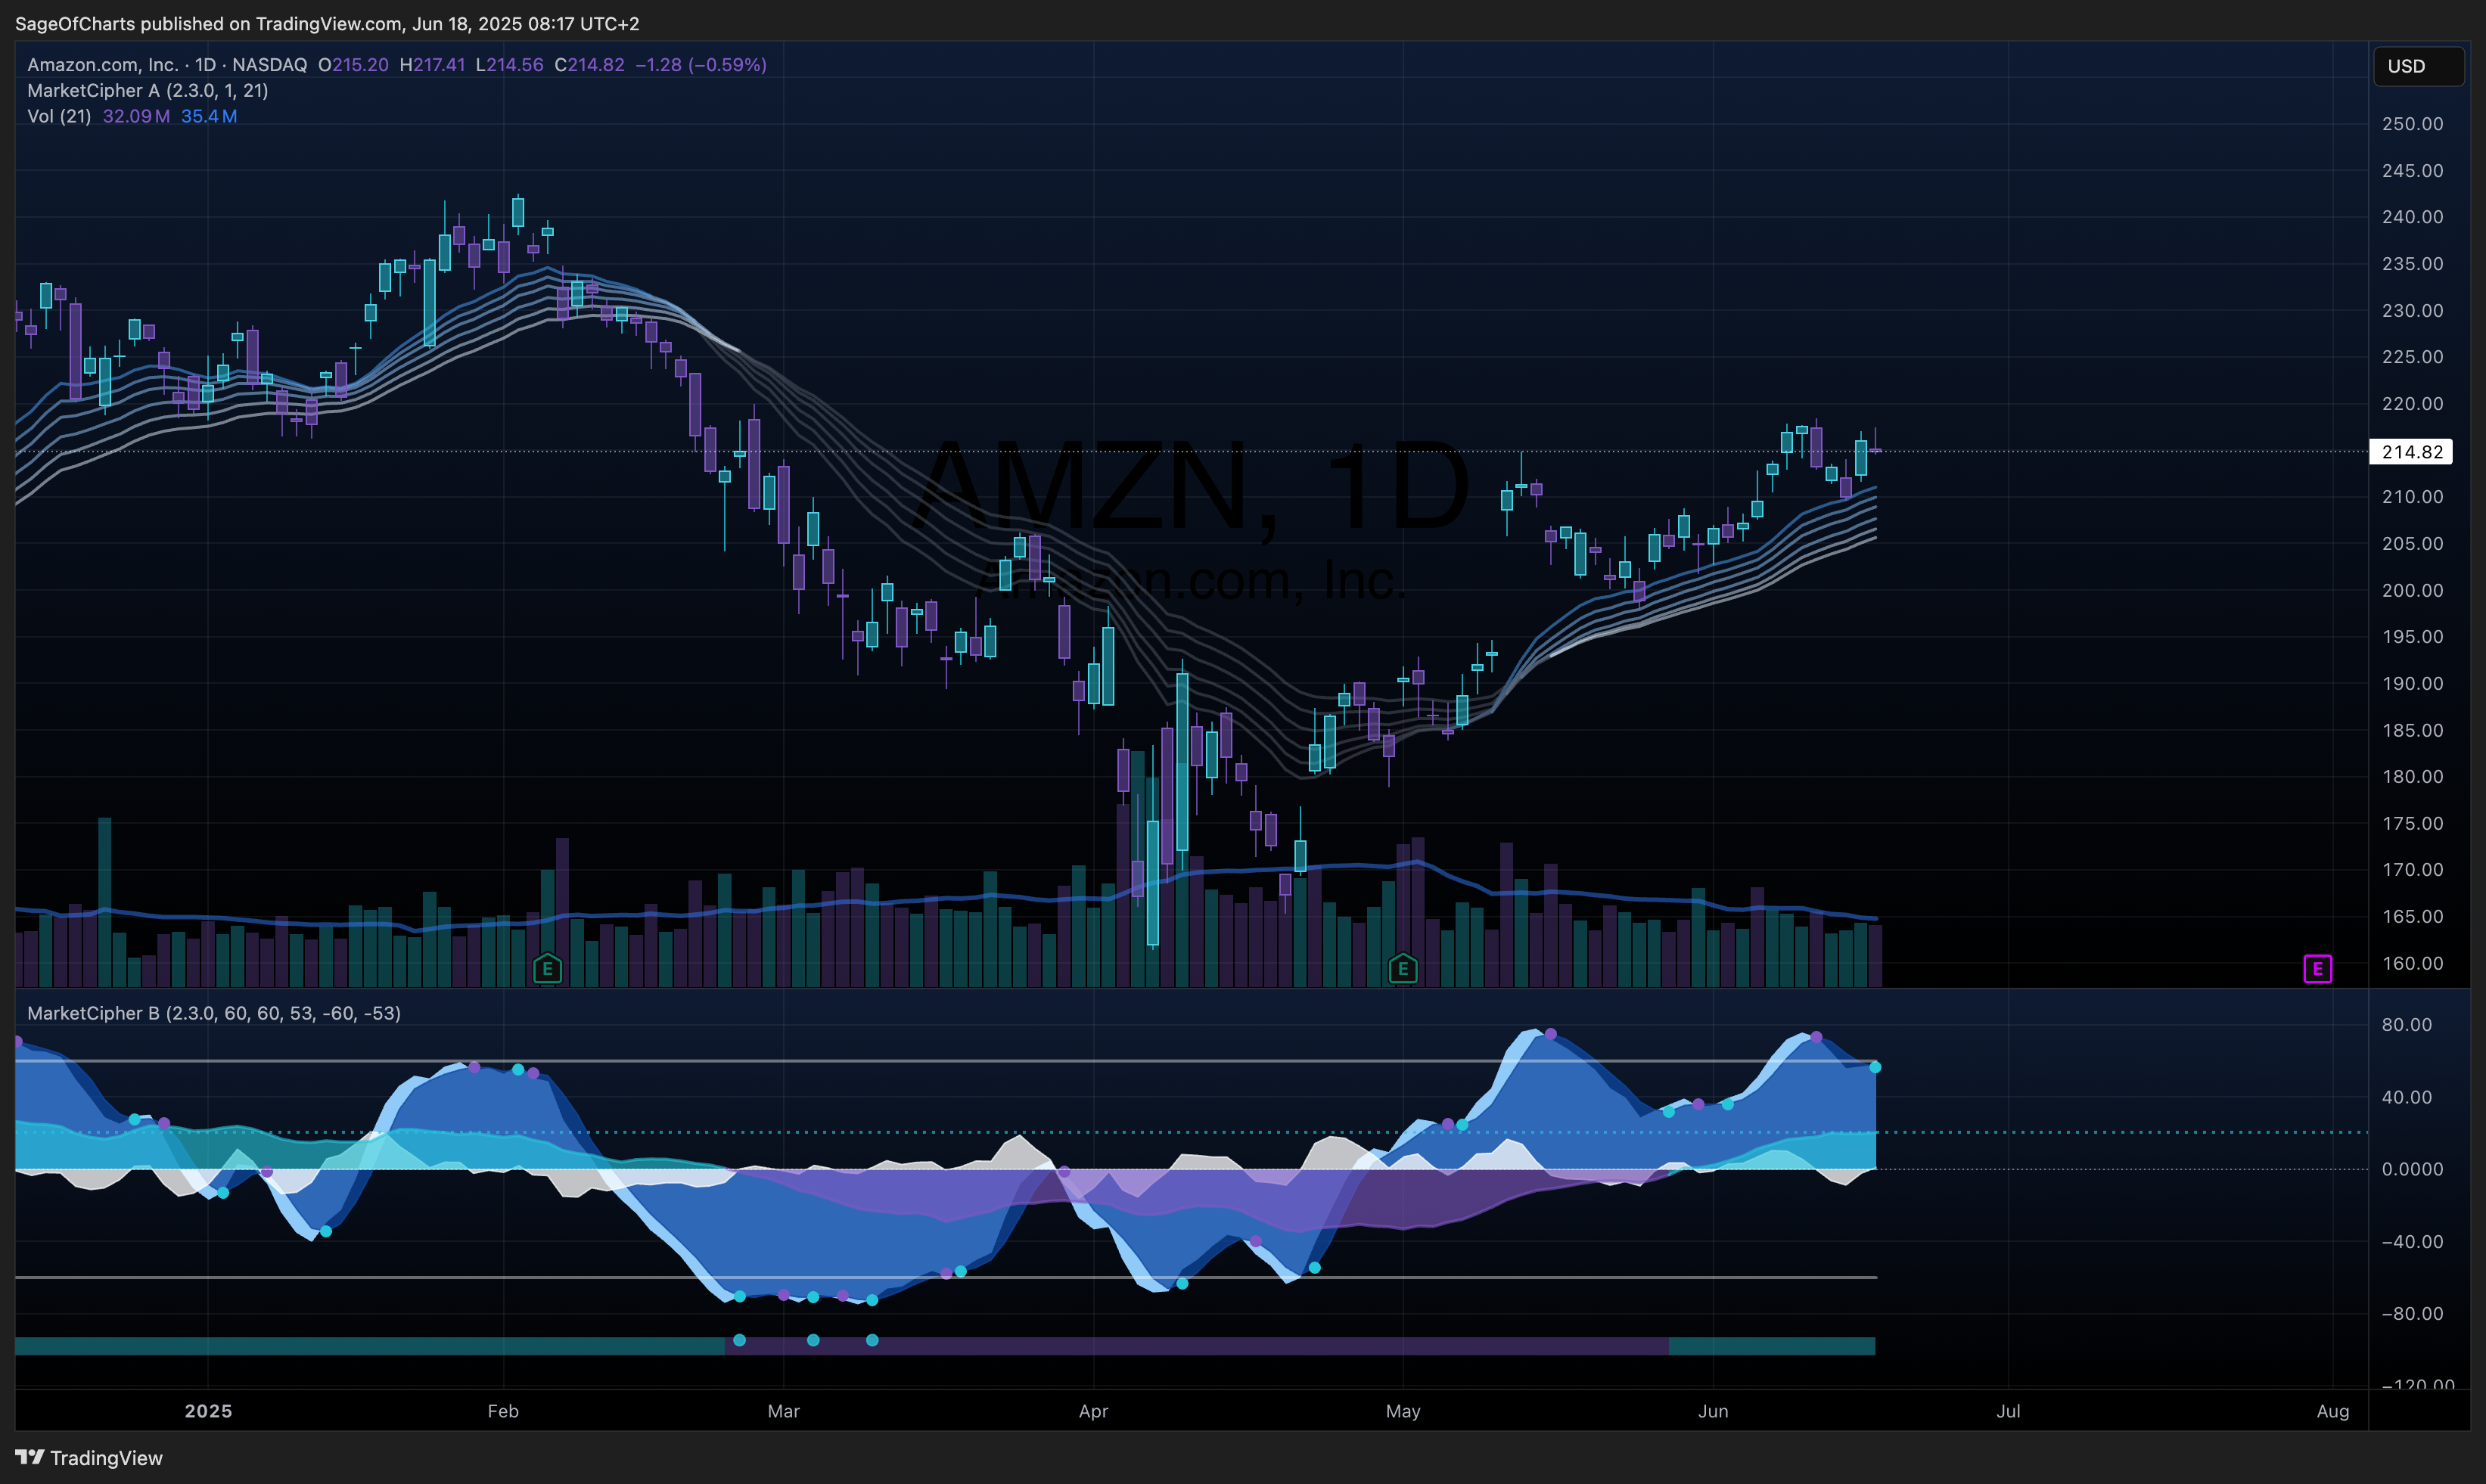2486x1484 pixels.
Task: Click the 250.00 price axis label
Action: click(x=2412, y=124)
